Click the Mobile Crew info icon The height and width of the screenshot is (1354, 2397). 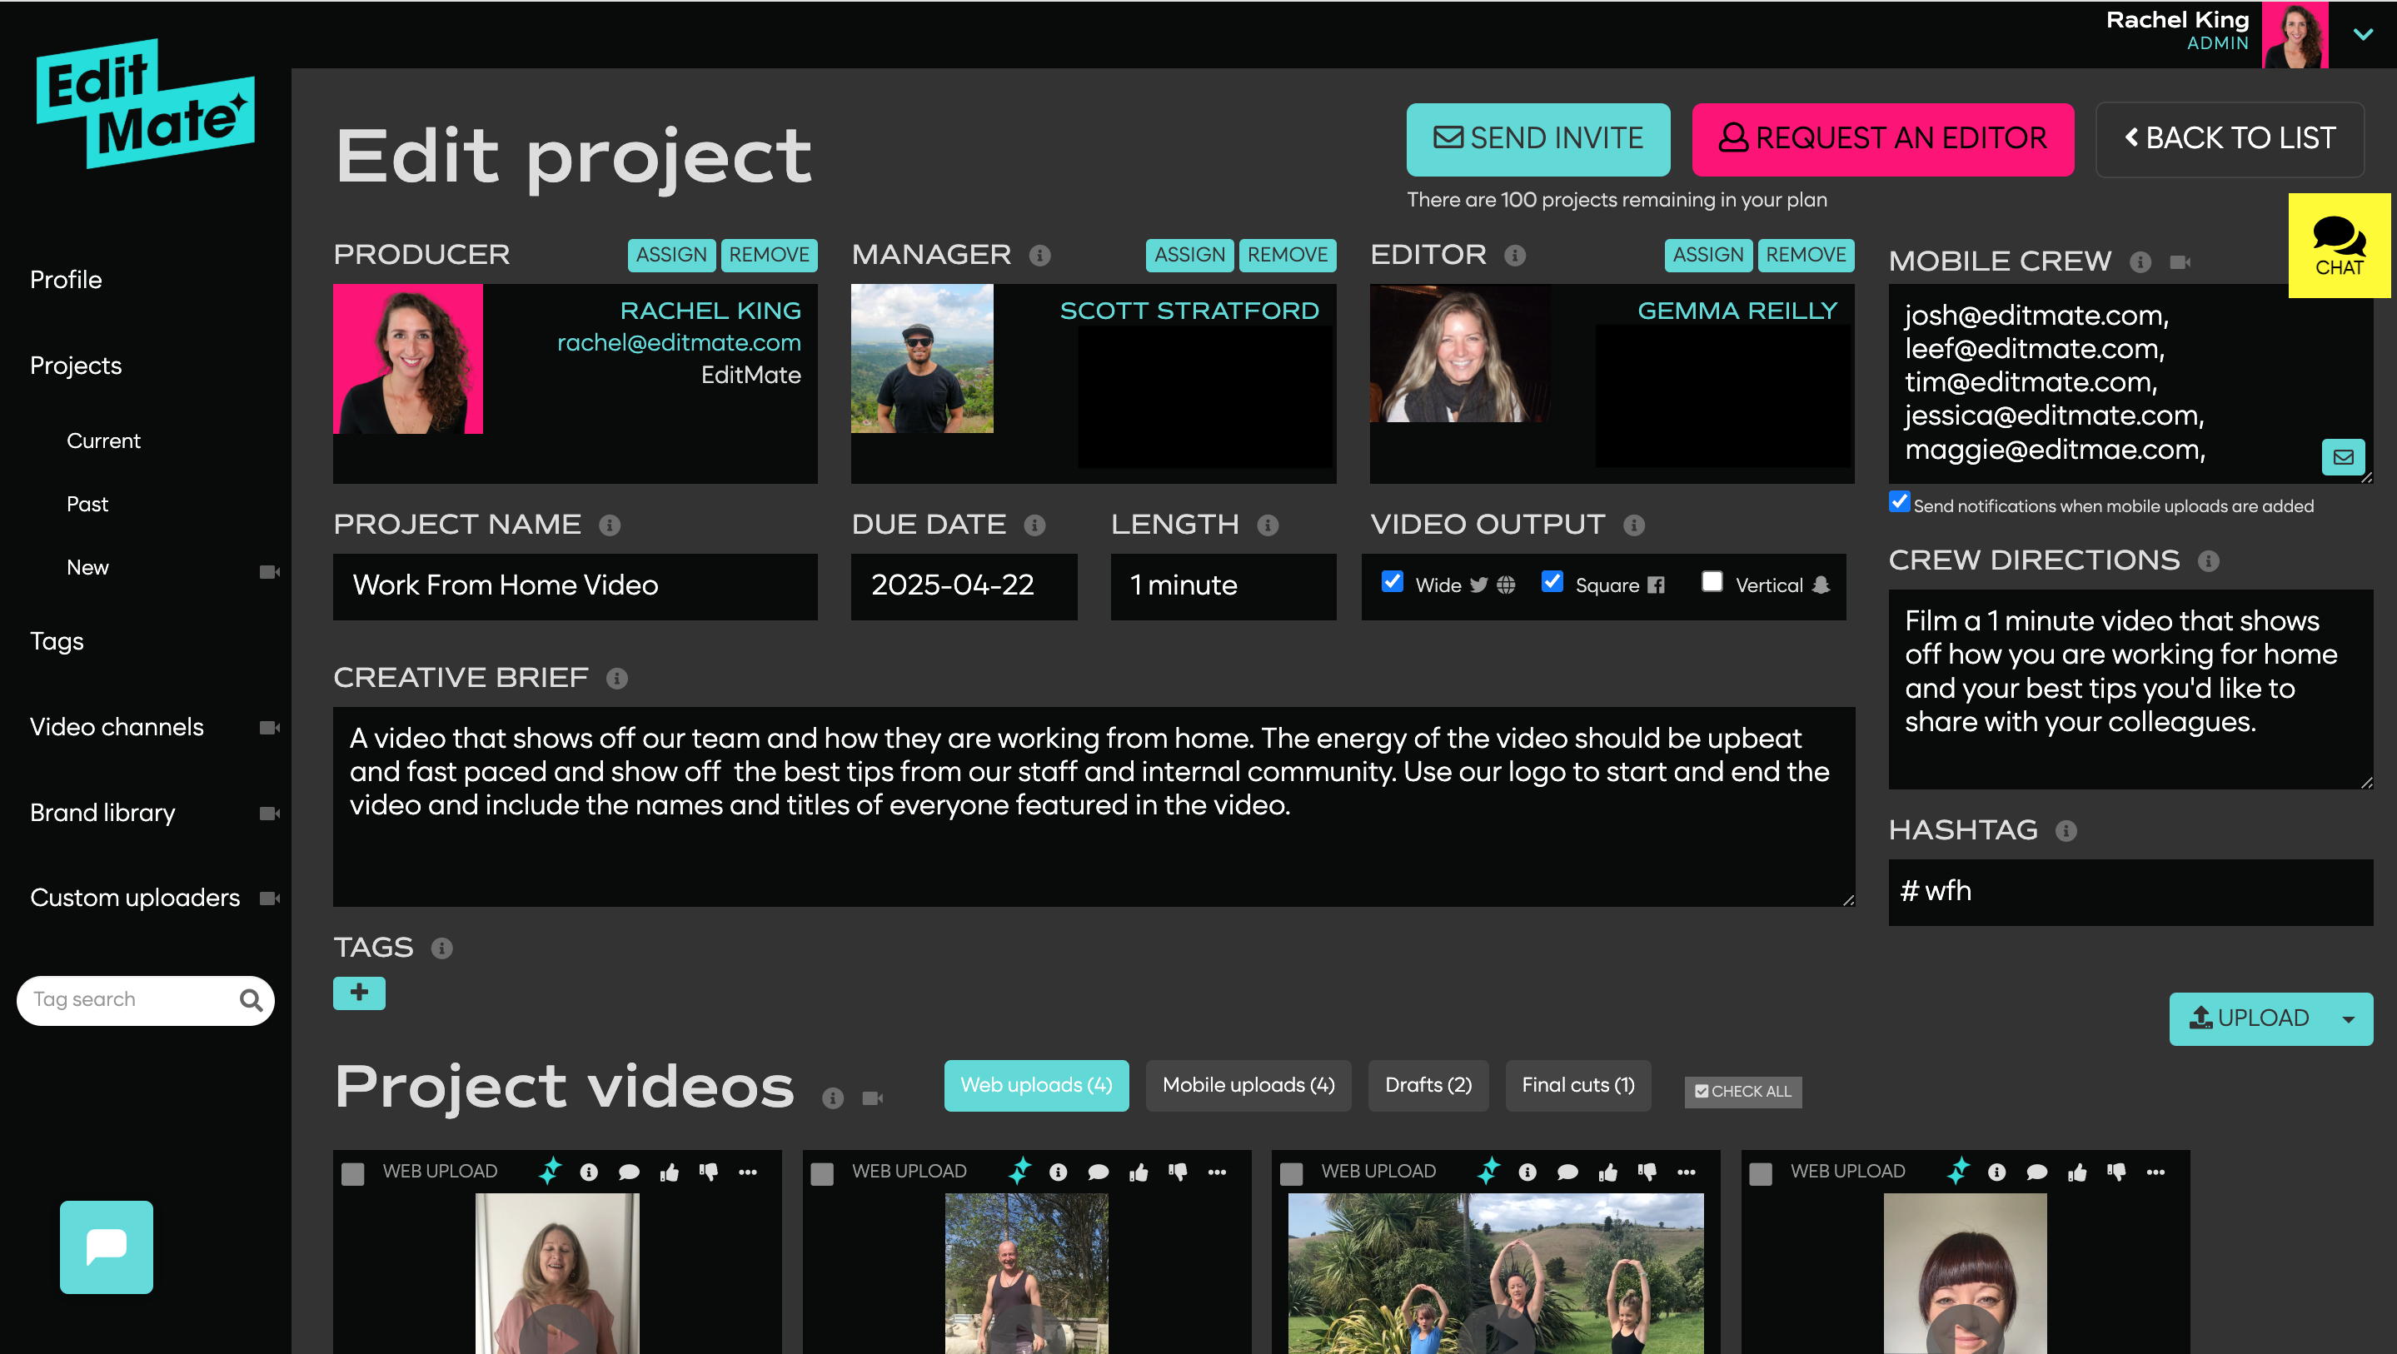(x=2140, y=262)
